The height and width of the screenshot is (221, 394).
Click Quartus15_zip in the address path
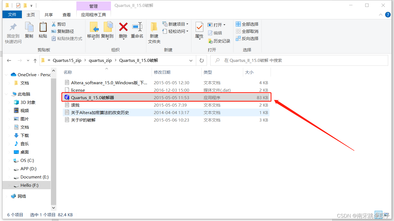click(67, 60)
